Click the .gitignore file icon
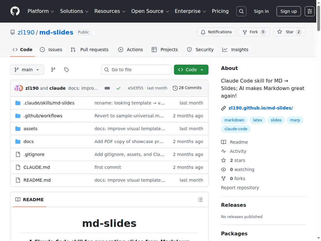 (x=18, y=154)
